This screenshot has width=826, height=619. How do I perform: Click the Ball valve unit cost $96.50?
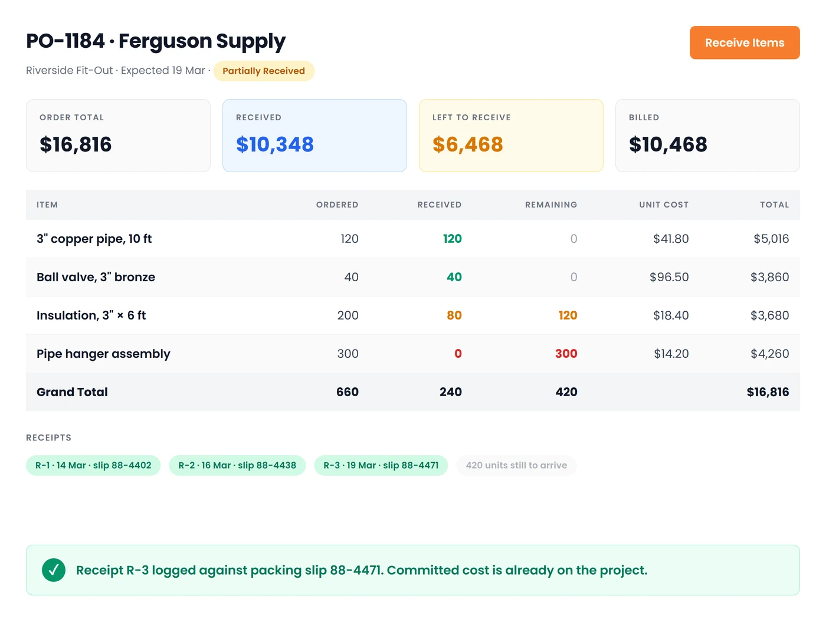coord(669,277)
